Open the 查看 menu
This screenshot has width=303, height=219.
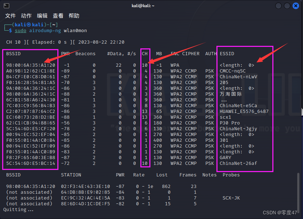58,16
